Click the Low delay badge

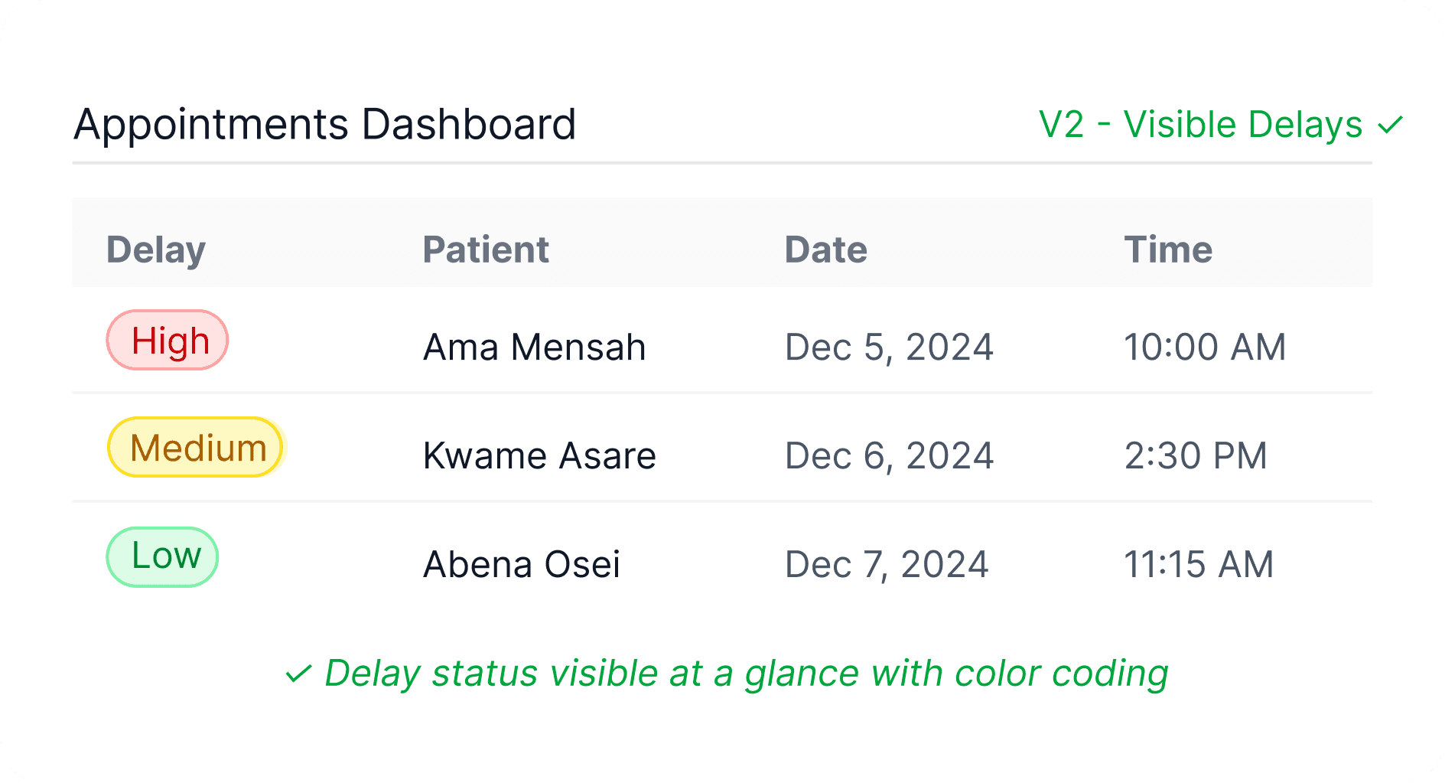162,556
